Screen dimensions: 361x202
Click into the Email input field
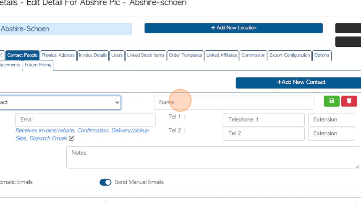85,120
